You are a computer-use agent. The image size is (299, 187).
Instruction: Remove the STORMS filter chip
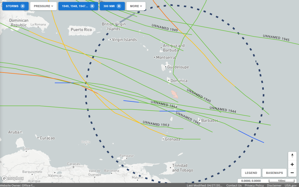[x=22, y=6]
